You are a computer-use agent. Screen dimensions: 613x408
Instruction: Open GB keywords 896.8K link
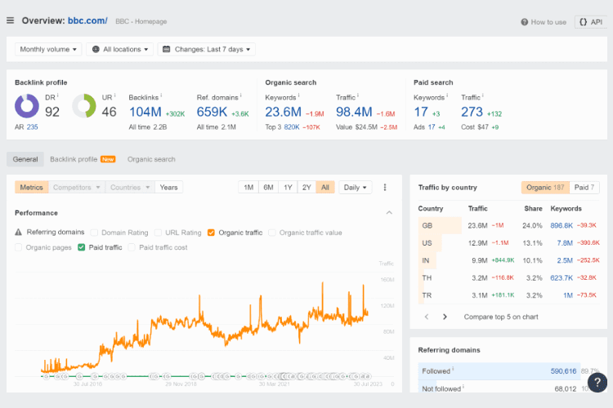tap(562, 225)
